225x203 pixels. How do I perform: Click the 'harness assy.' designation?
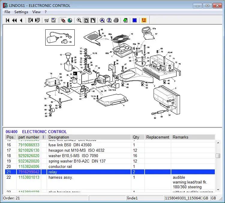click(x=61, y=177)
